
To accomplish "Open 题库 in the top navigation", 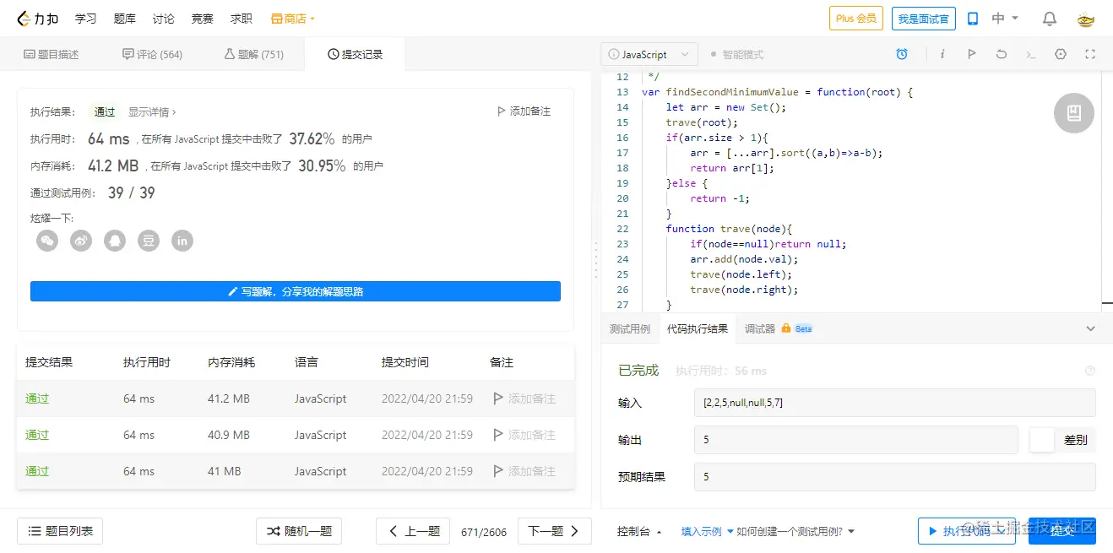I will (124, 19).
